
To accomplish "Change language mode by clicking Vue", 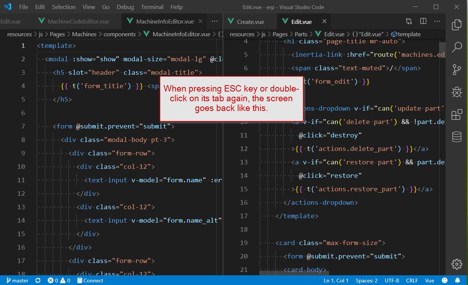I will click(x=429, y=280).
